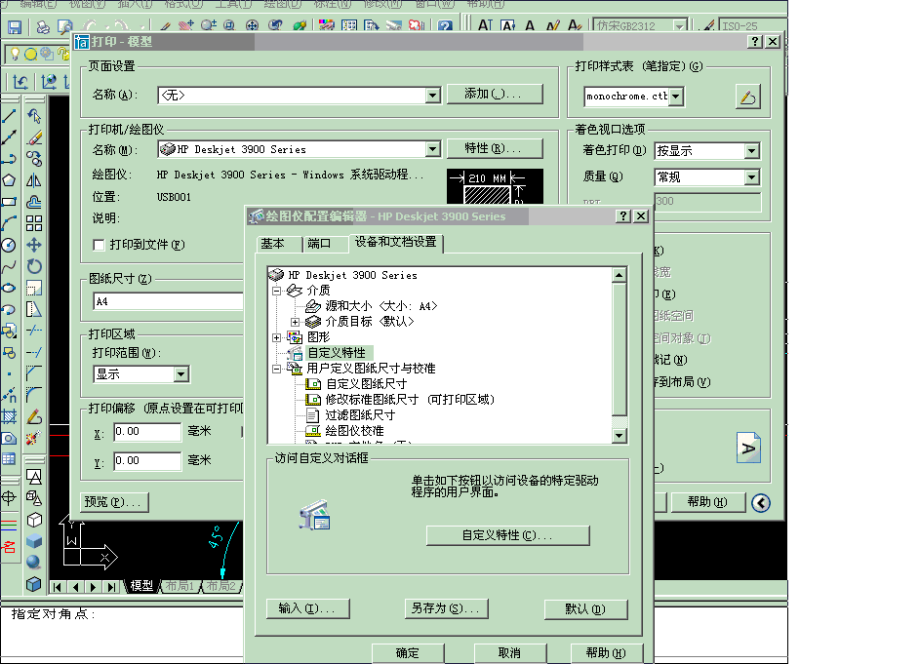Image resolution: width=920 pixels, height=664 pixels.
Task: Open the 仿宋GB2312 text style dropdown
Action: point(679,25)
